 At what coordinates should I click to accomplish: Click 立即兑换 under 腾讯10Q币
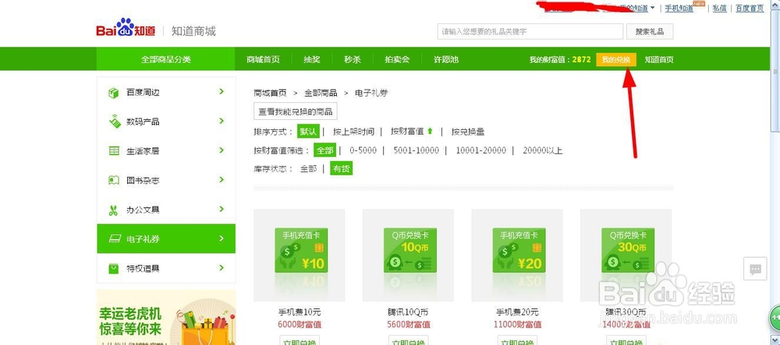pos(409,342)
